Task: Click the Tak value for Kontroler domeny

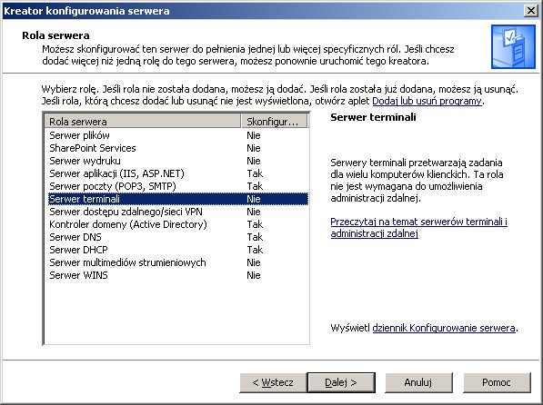Action: 255,224
